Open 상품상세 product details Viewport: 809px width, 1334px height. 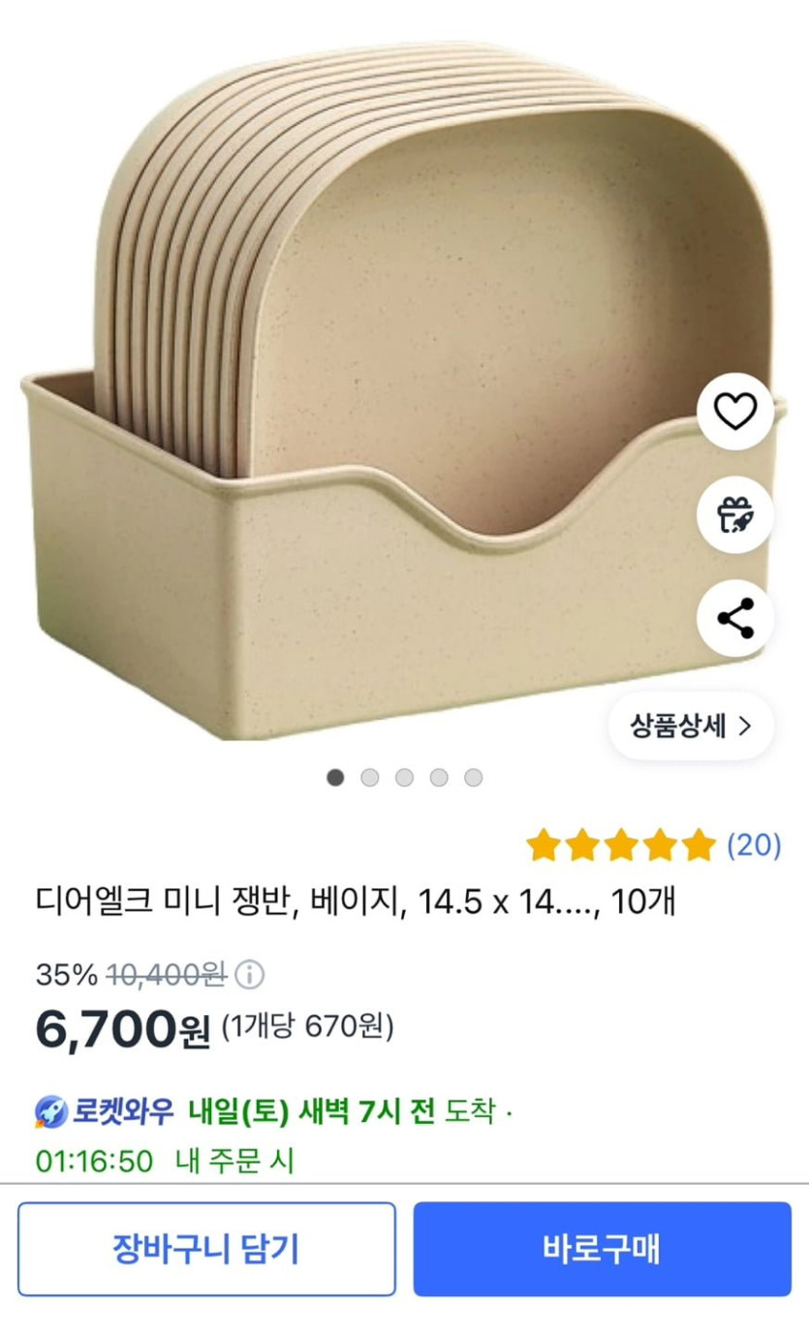tap(690, 727)
